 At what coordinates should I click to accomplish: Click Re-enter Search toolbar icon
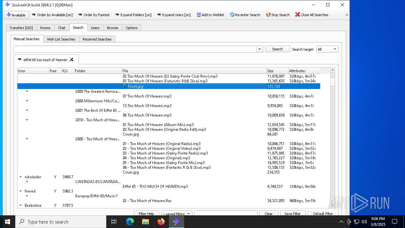pos(232,15)
